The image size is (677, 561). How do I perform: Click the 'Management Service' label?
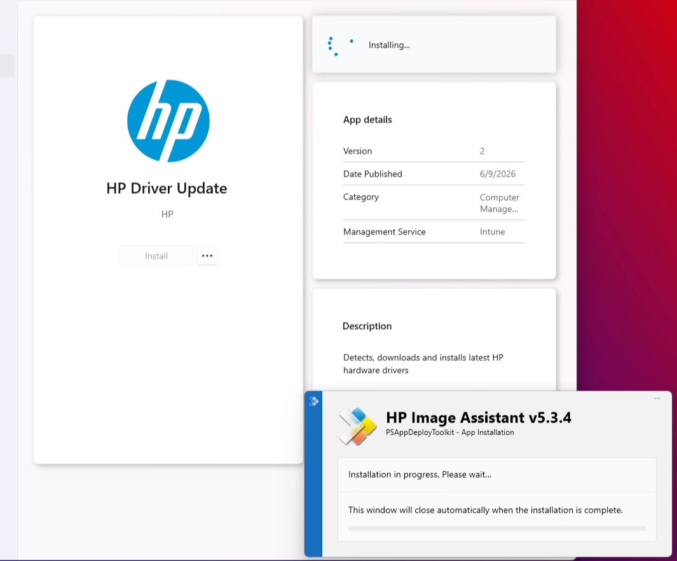384,232
